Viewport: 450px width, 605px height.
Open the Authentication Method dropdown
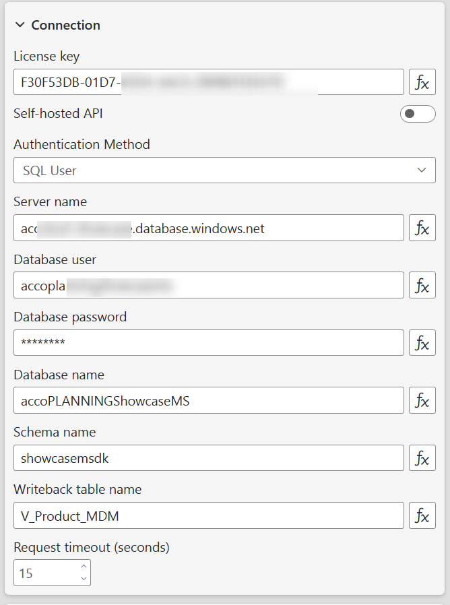(224, 170)
